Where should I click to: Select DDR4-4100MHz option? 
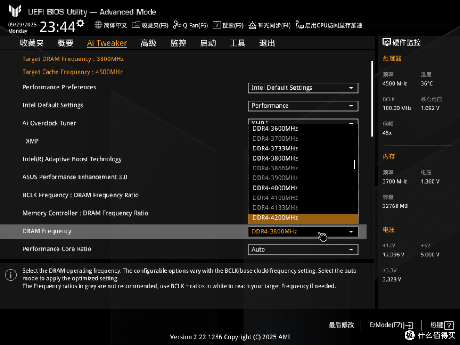click(303, 198)
